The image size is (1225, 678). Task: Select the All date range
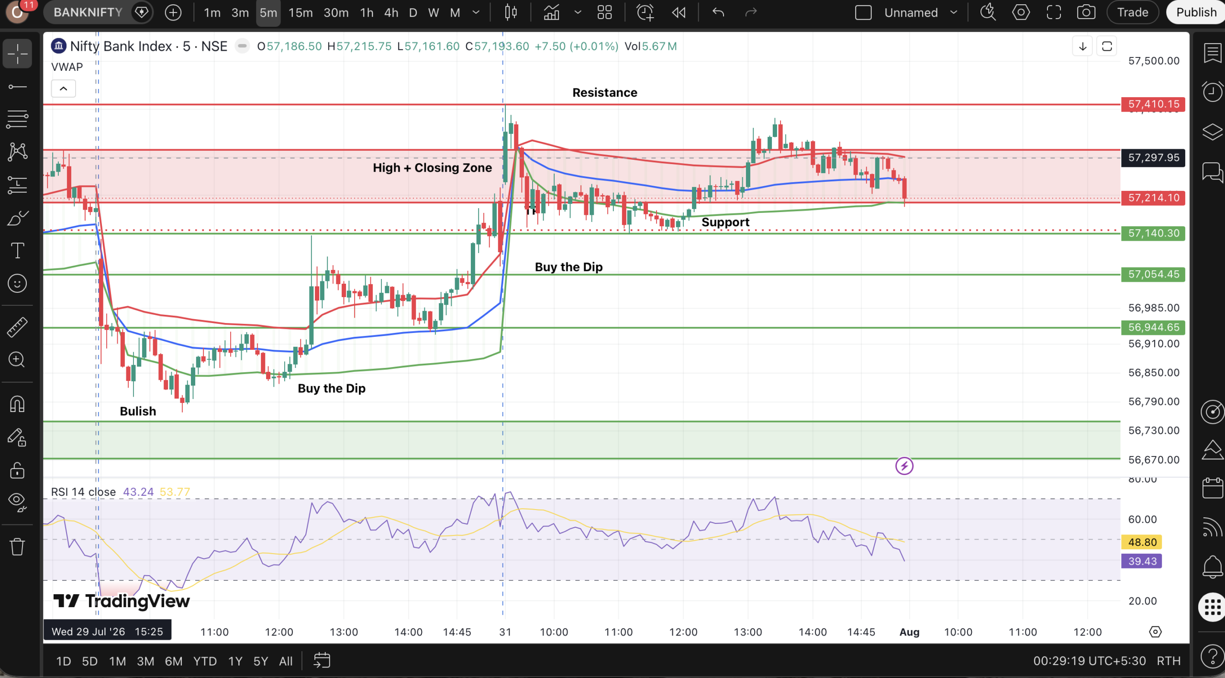click(x=286, y=661)
